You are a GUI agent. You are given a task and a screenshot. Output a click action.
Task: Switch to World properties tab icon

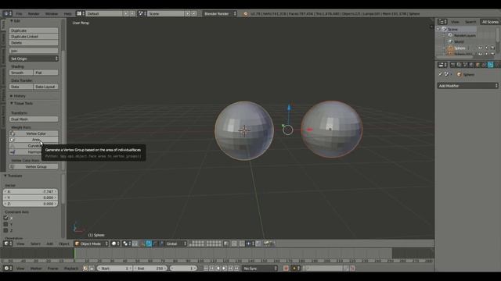(471, 65)
